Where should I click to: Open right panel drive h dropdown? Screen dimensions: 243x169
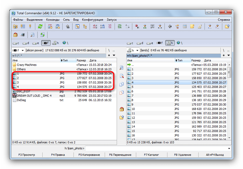click(137, 50)
